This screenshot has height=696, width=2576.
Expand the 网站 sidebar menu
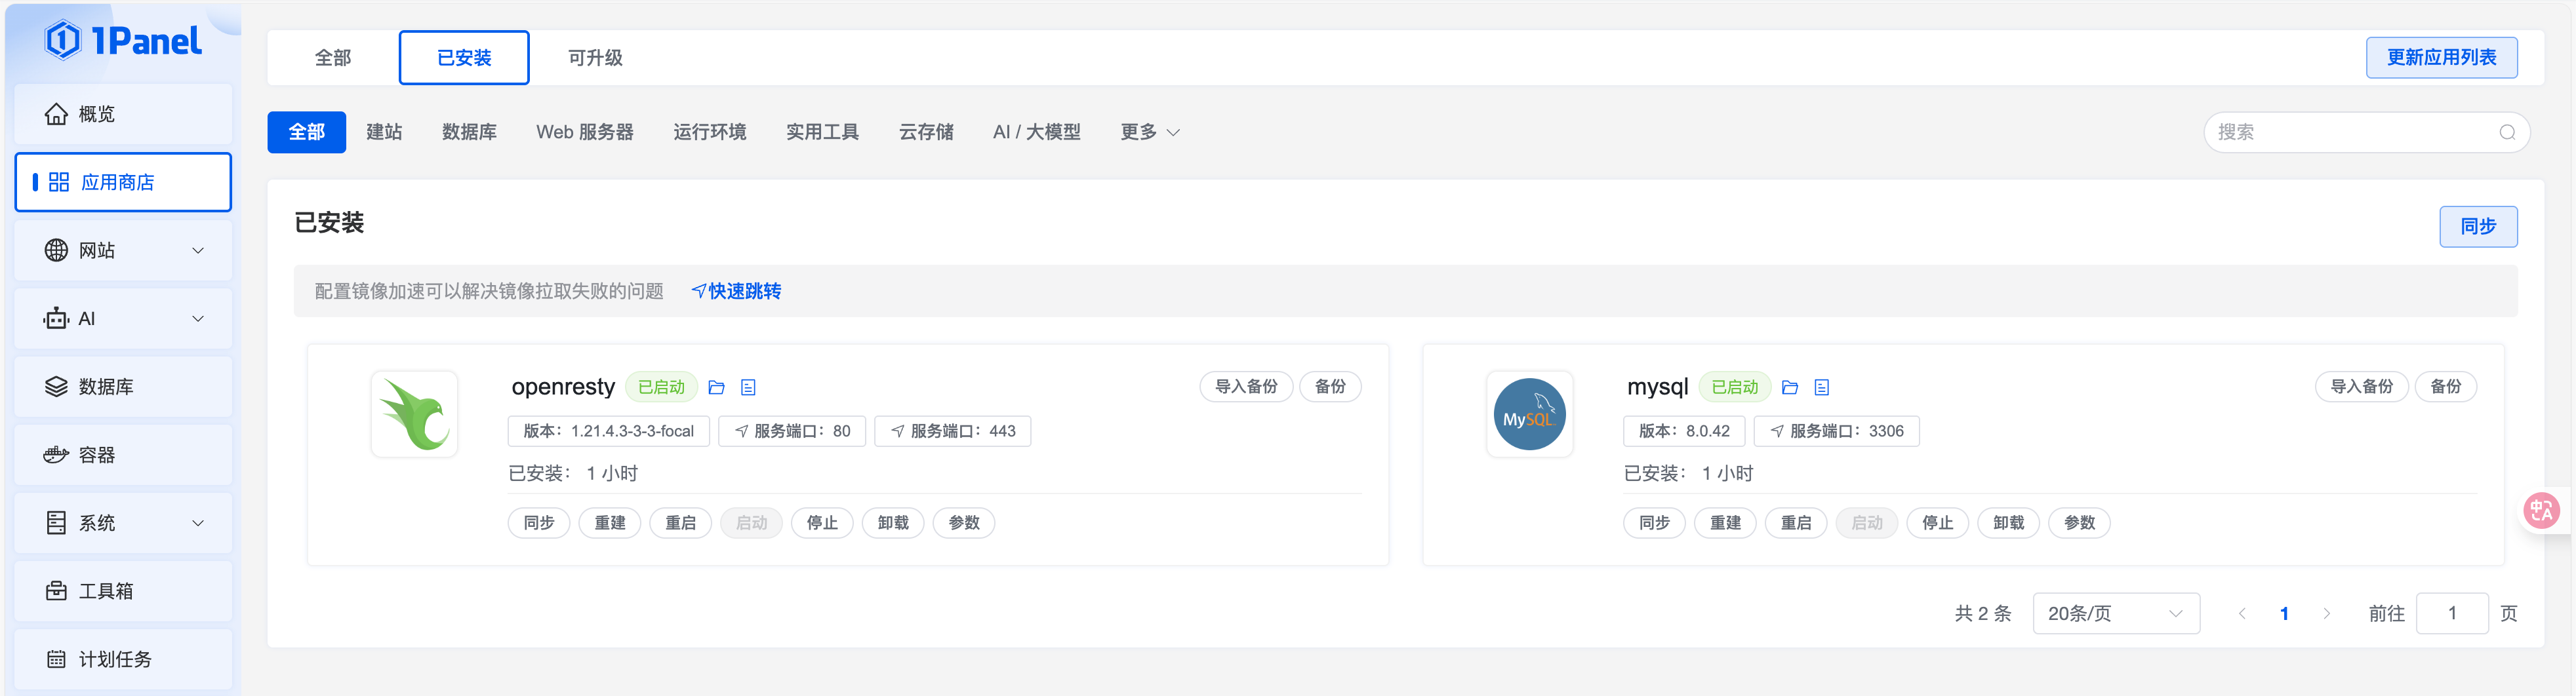[123, 250]
